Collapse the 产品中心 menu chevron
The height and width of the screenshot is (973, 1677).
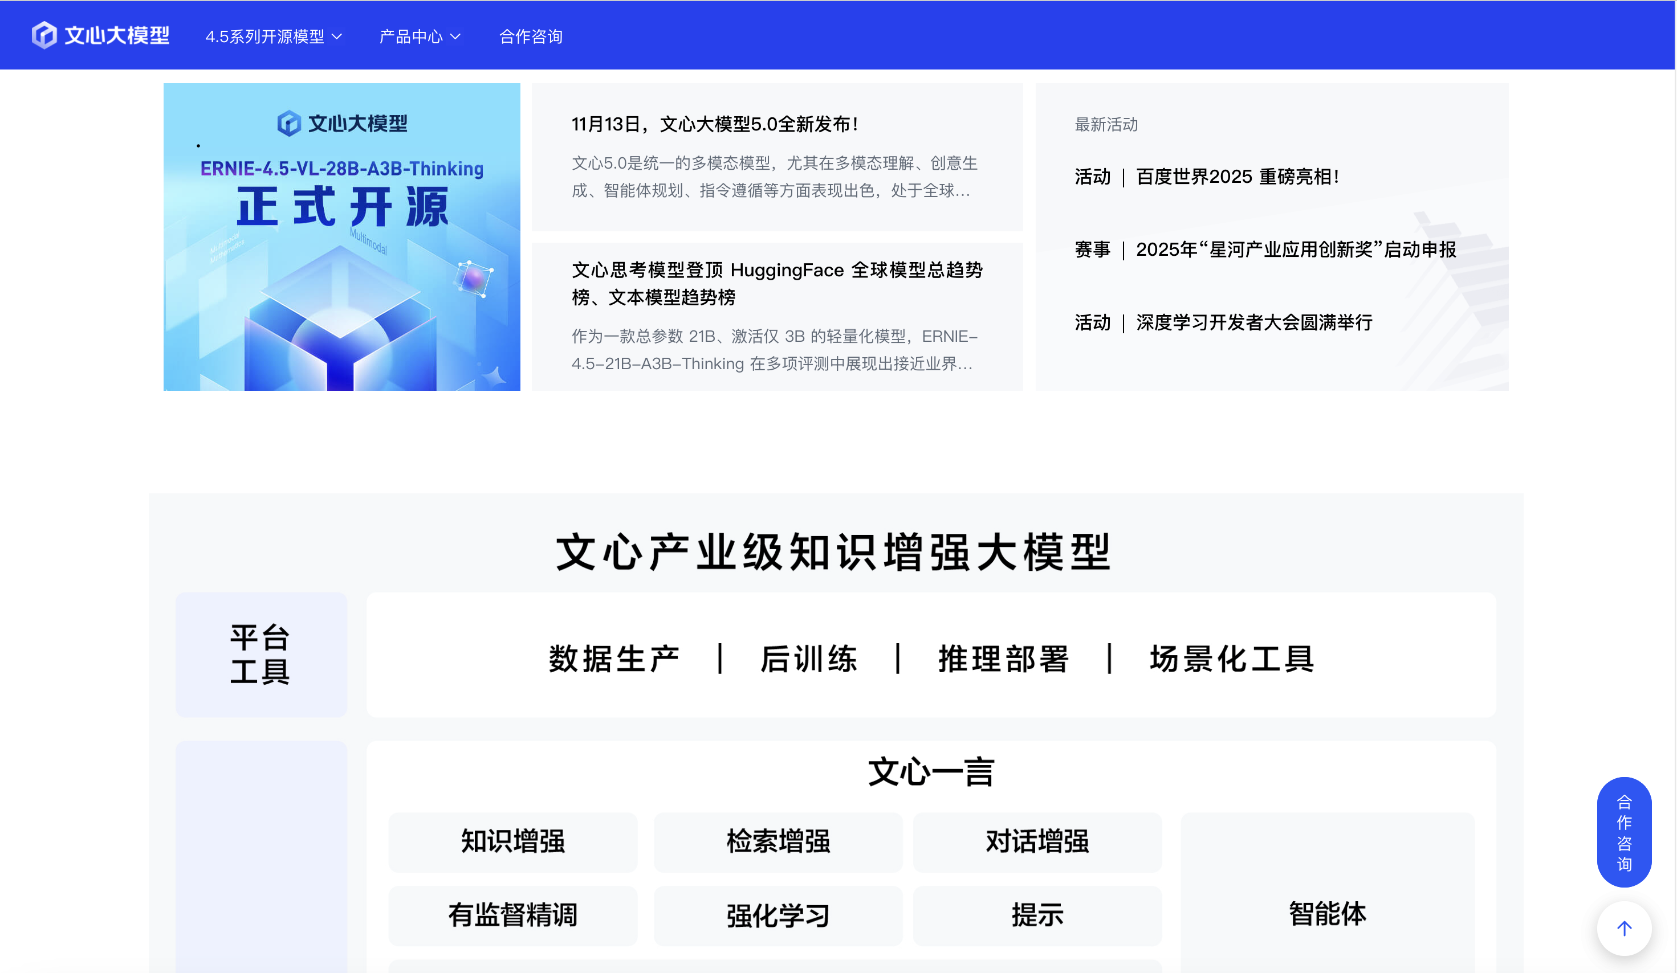pyautogui.click(x=457, y=37)
